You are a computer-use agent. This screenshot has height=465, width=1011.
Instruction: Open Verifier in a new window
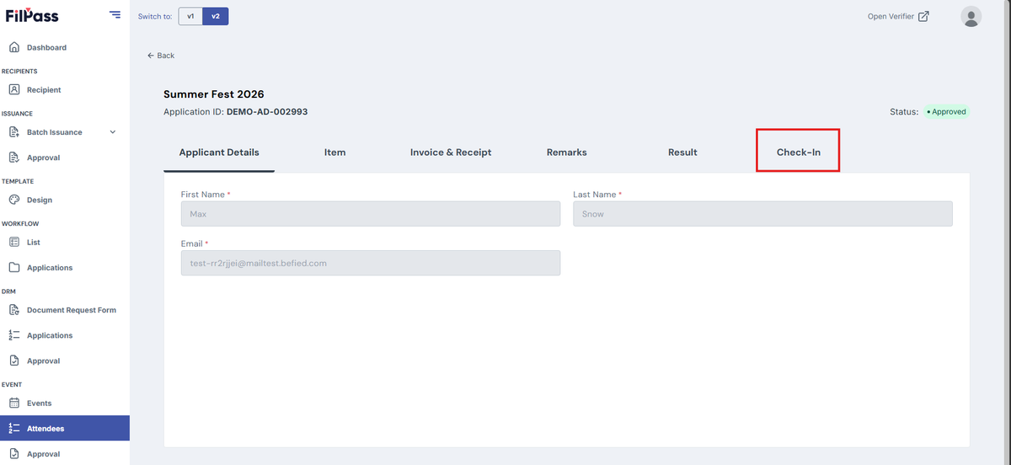click(x=898, y=16)
